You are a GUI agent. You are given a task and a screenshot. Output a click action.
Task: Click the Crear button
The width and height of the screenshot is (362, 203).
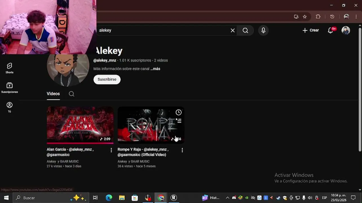coord(310,30)
